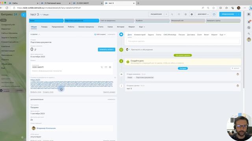The height and width of the screenshot is (141, 252).
Task: Switch to Бизнес-процессы tab
Action: (86, 27)
